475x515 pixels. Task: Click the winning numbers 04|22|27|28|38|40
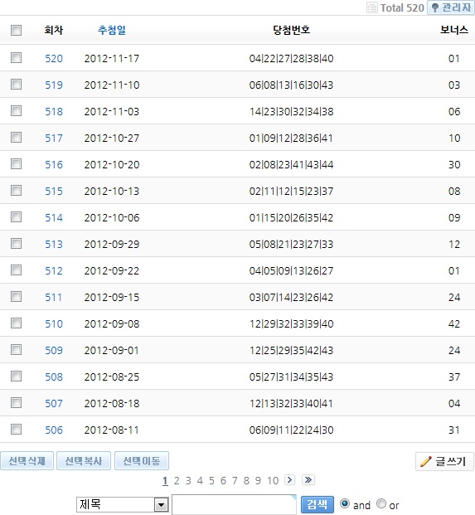coord(291,58)
